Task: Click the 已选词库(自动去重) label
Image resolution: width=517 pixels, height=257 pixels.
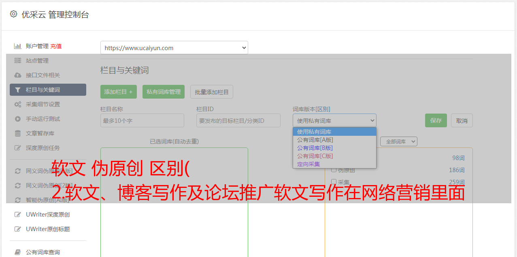Action: coord(174,141)
